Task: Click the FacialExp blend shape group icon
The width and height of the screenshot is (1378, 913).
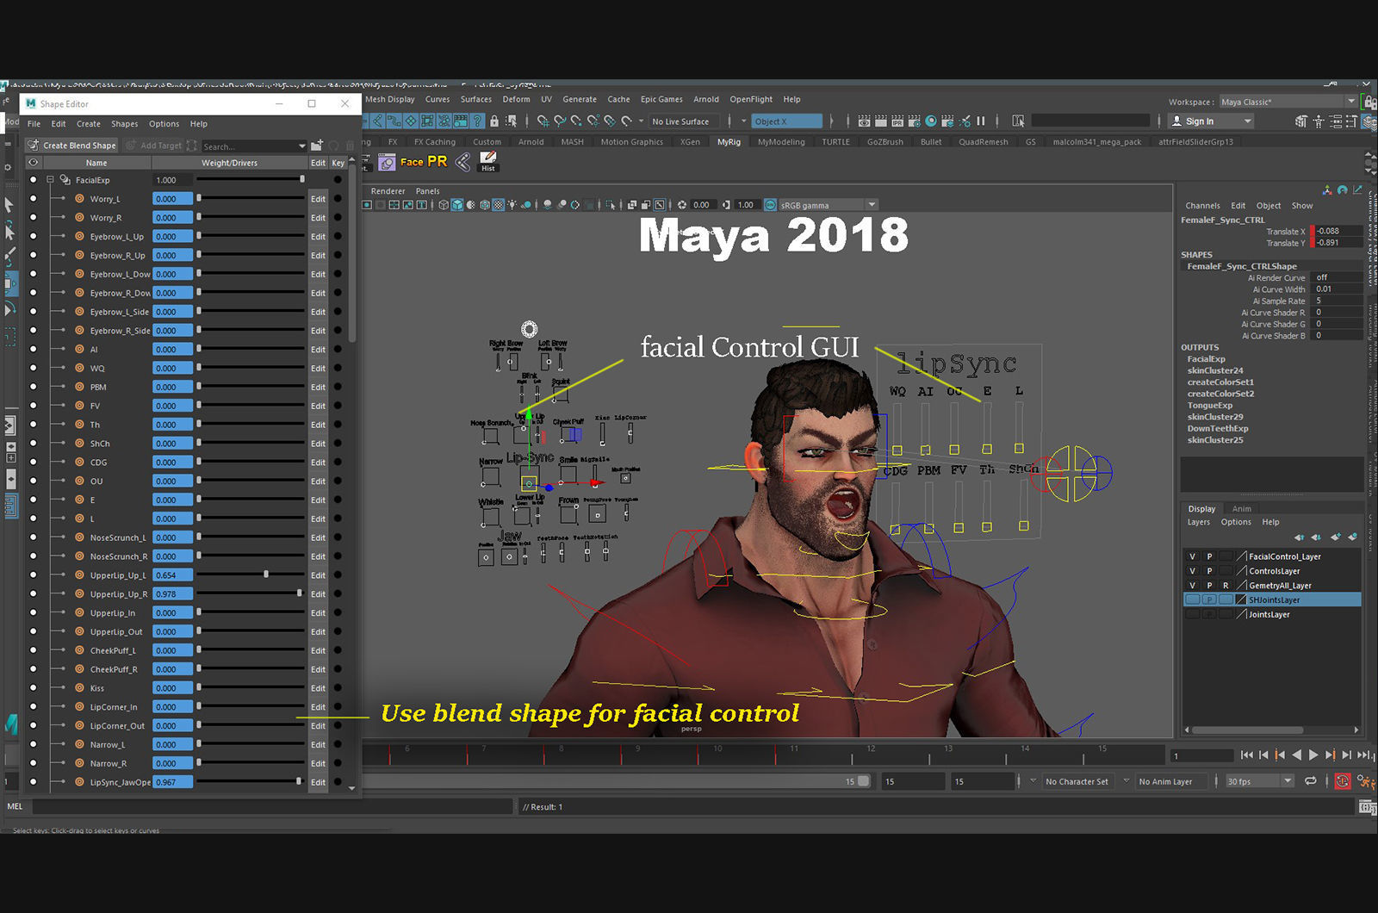Action: click(x=65, y=180)
